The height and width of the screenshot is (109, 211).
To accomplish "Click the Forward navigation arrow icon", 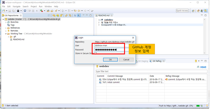I will tap(85, 11).
